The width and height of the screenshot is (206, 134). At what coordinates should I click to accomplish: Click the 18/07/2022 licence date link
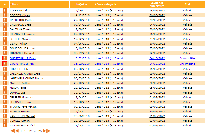pyautogui.click(x=157, y=11)
